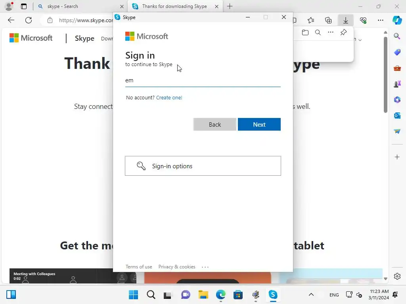
Task: Open a new browser tab
Action: click(230, 6)
